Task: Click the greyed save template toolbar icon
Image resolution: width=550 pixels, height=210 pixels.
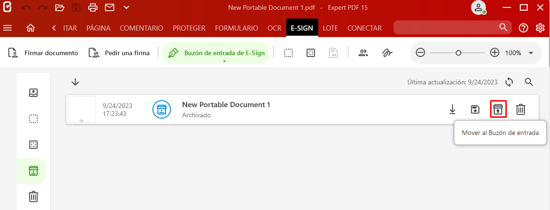Action: [333, 53]
